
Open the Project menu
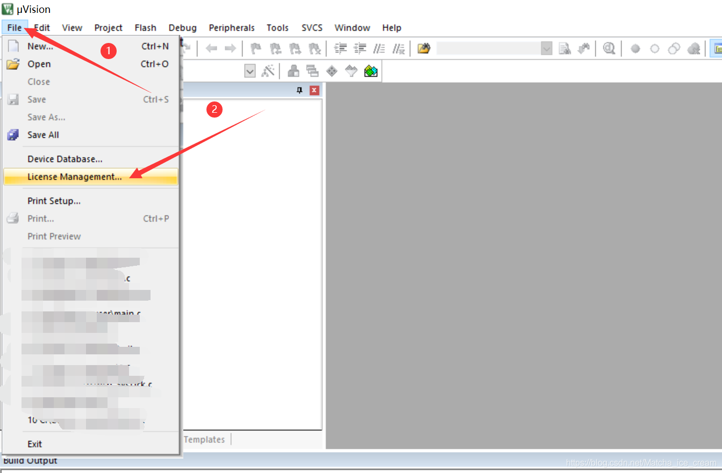pos(109,27)
